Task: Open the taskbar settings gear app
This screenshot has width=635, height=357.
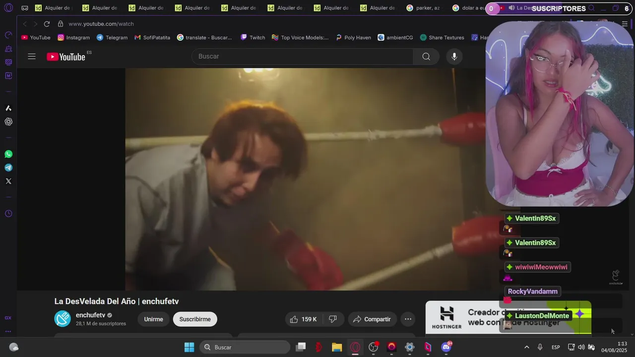Action: point(410,347)
